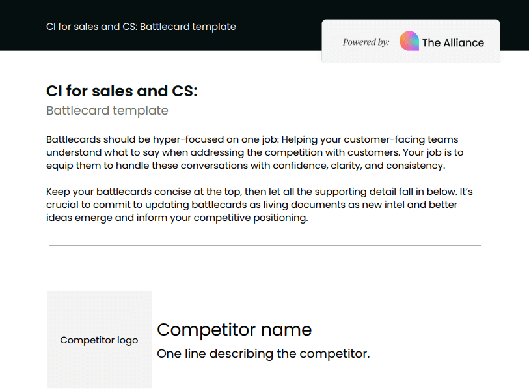Click the 'Competitor name' heading
Viewport: 529px width, 391px height.
[234, 330]
